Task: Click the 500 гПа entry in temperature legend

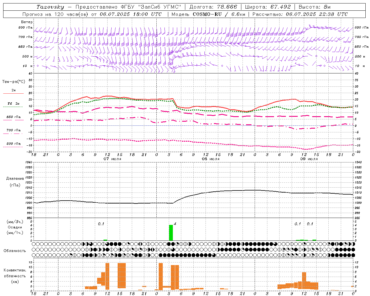Action: tap(14, 144)
